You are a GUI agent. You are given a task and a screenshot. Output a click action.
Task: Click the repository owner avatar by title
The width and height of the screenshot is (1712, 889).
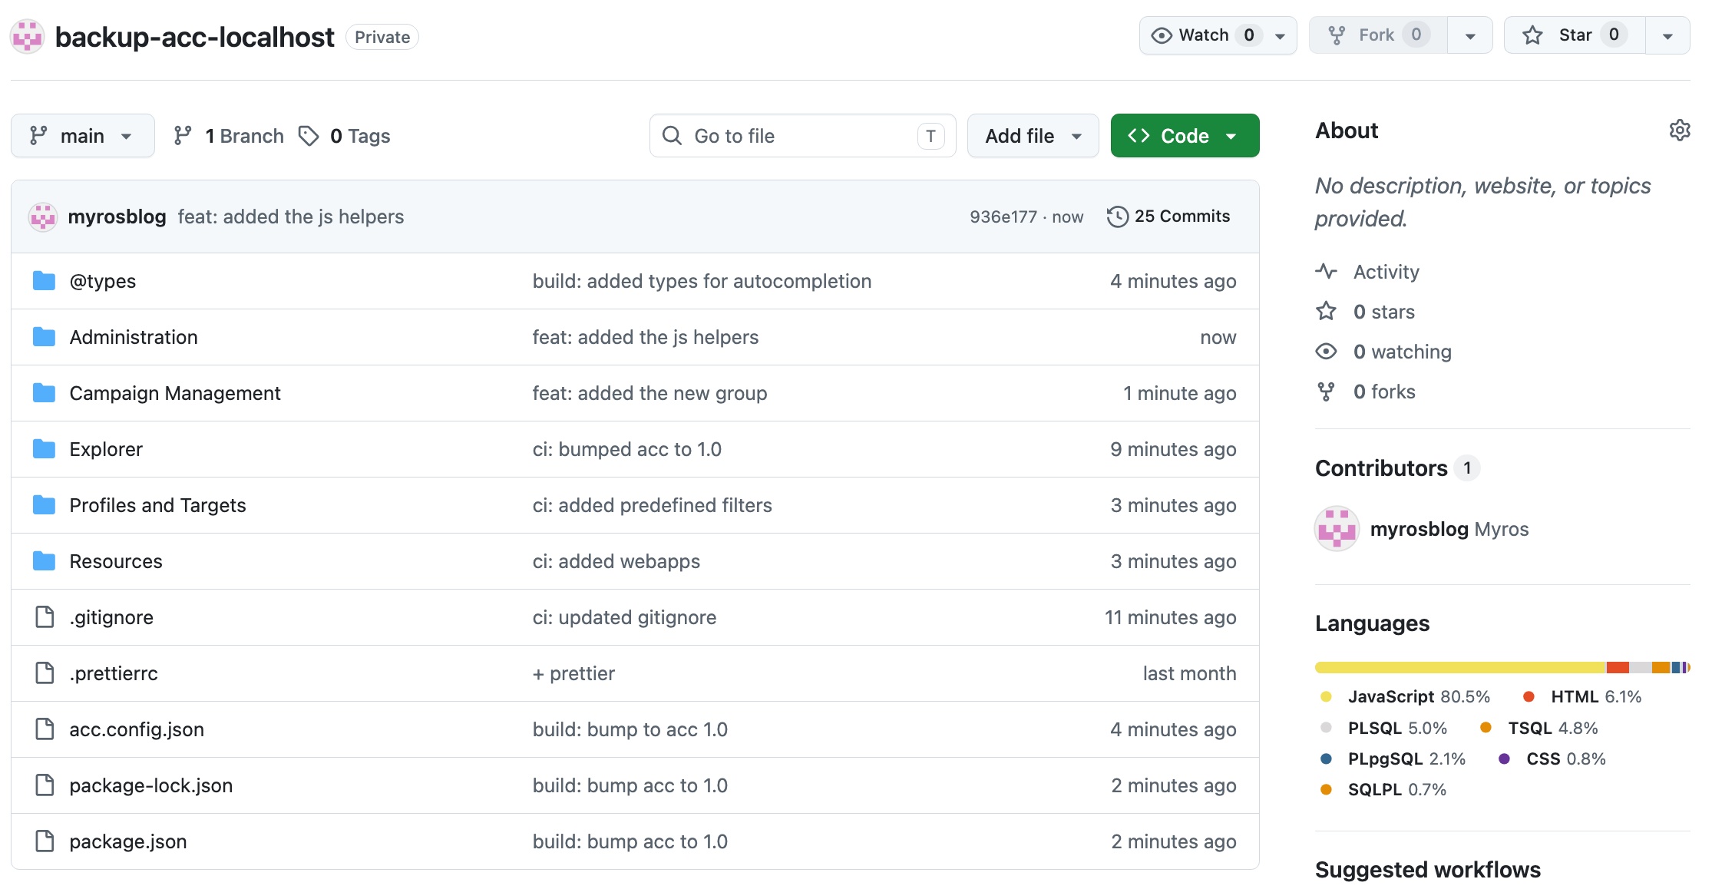point(28,36)
